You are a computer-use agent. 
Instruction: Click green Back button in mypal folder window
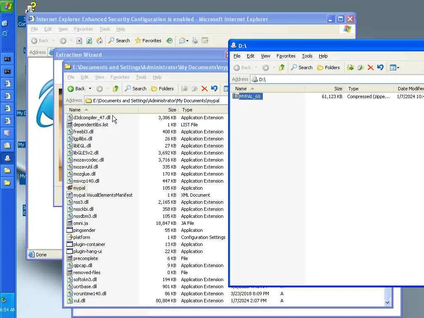(76, 89)
